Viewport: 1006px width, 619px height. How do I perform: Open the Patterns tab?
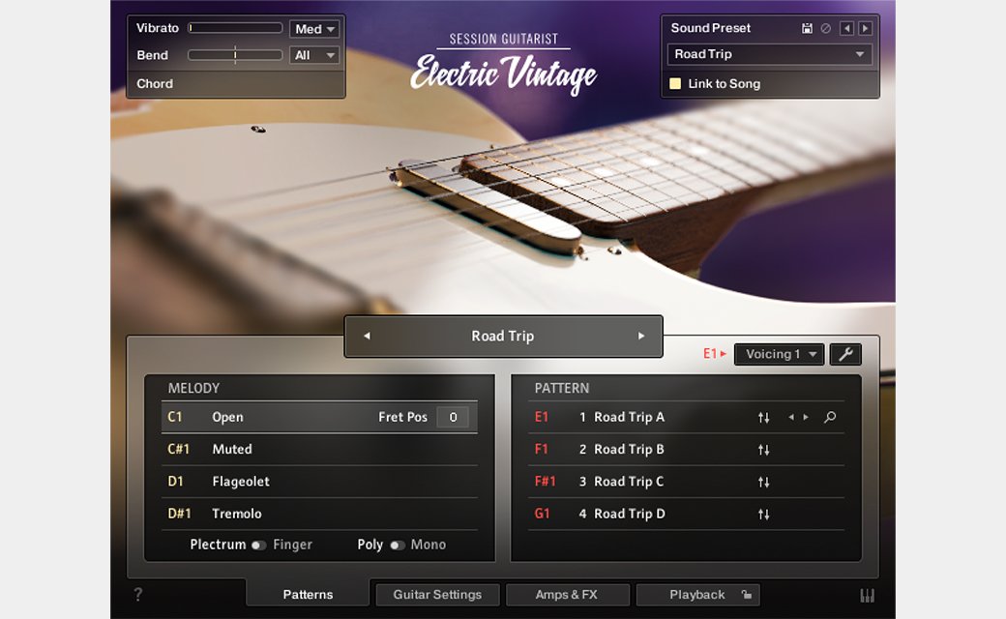tap(308, 595)
